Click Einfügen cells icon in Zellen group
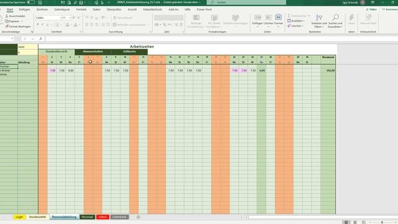 [257, 17]
